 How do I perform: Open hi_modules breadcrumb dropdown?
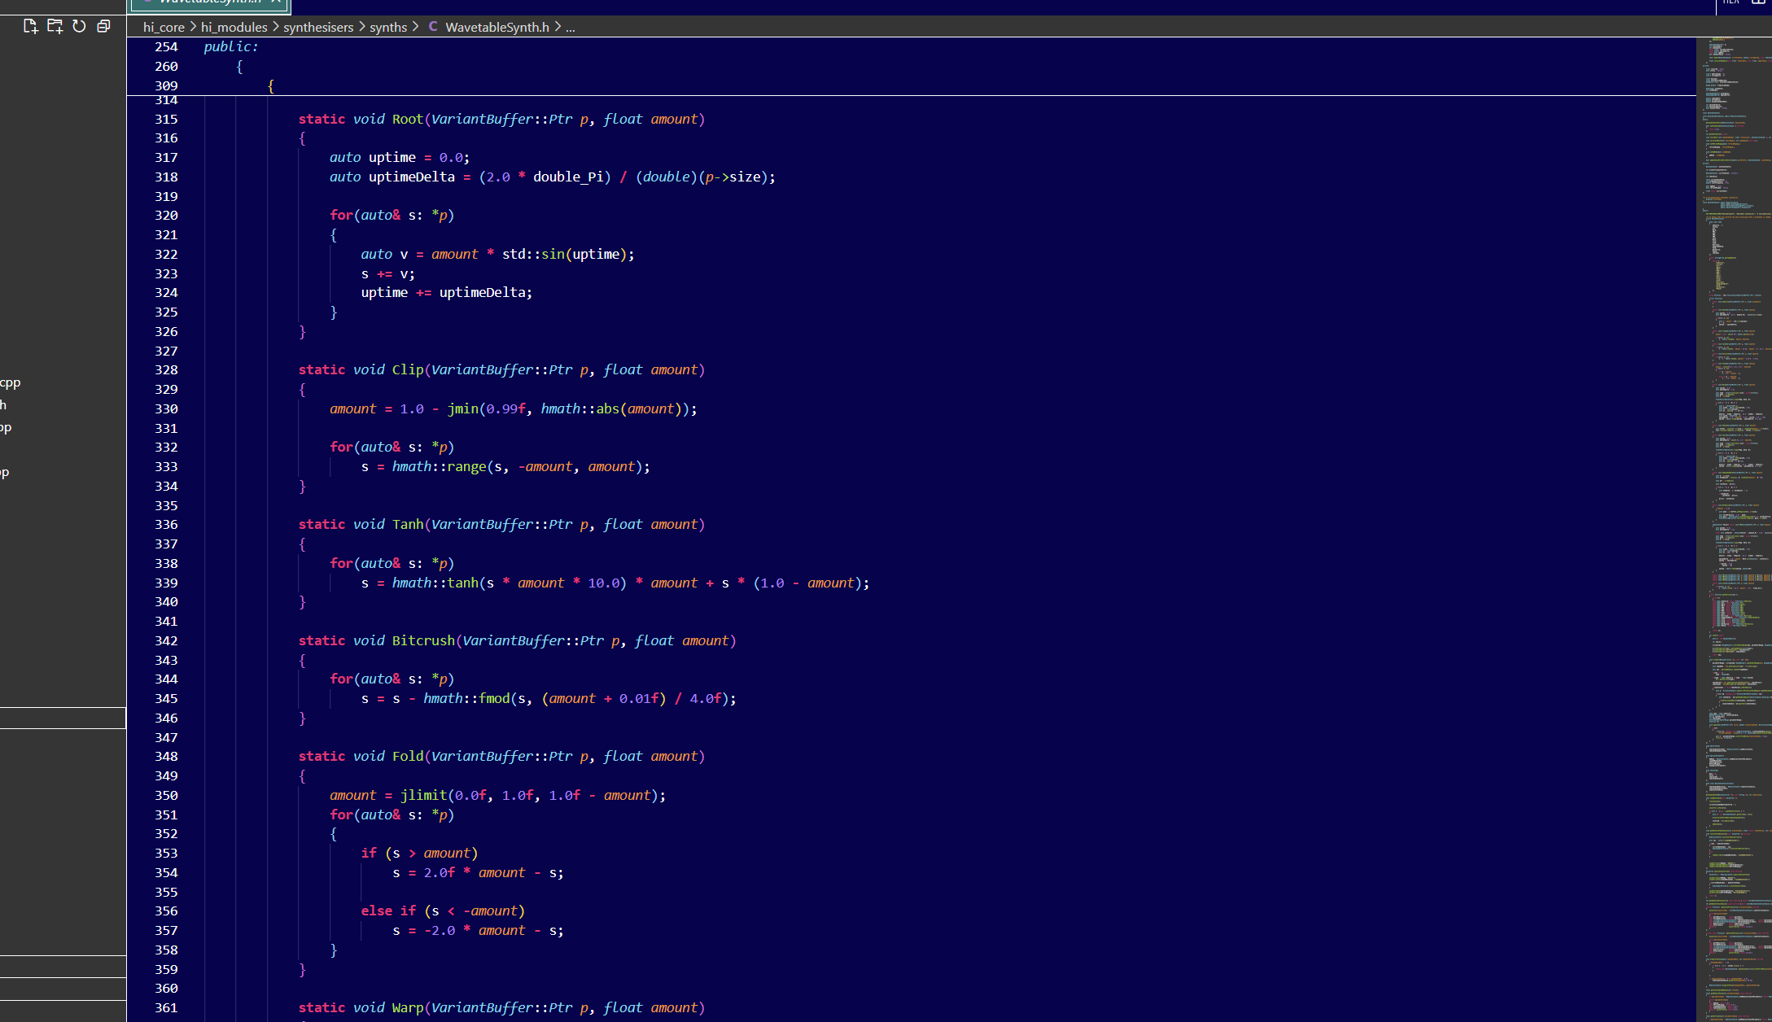(x=234, y=27)
